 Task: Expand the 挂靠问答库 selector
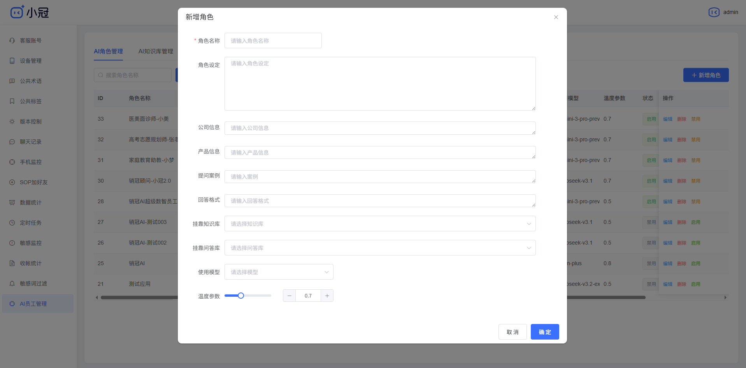(x=380, y=248)
